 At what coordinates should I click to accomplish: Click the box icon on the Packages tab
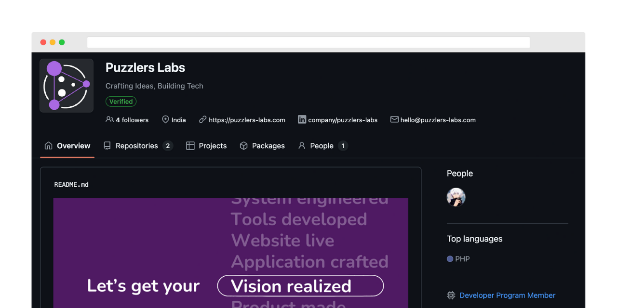pyautogui.click(x=243, y=145)
